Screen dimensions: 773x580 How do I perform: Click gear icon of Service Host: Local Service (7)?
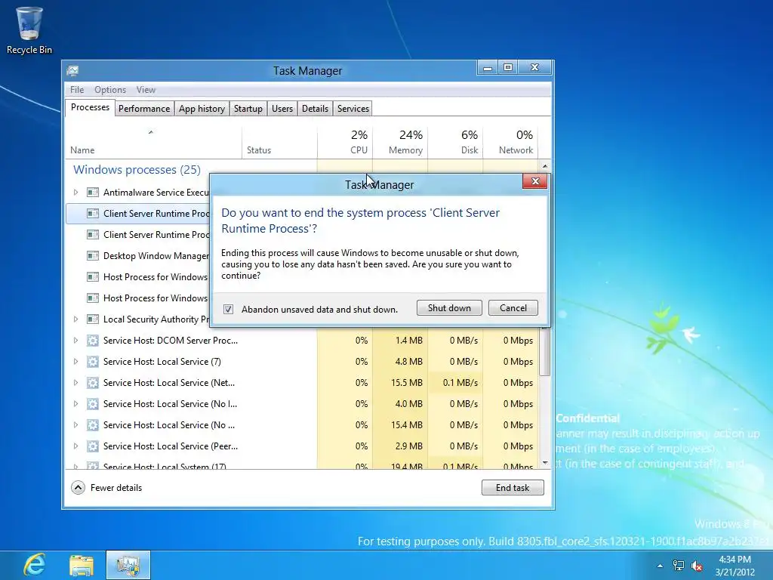point(93,362)
